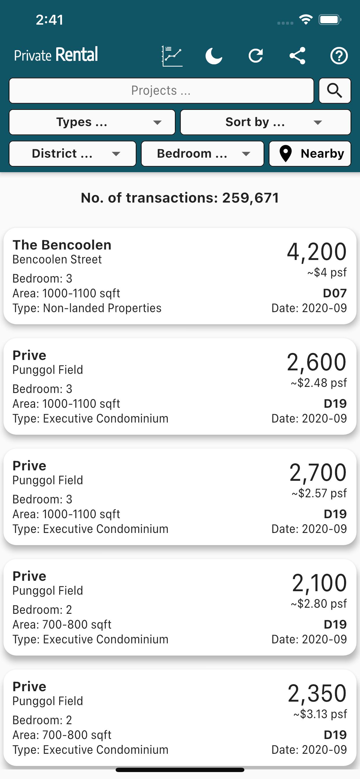Select the Prive listing priced 2,100

tap(180, 607)
